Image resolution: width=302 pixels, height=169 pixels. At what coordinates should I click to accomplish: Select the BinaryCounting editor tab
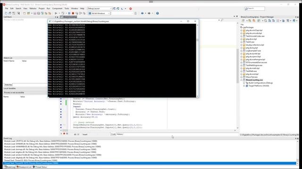click(68, 17)
